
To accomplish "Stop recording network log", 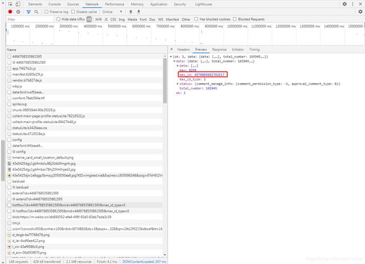I will (10, 11).
